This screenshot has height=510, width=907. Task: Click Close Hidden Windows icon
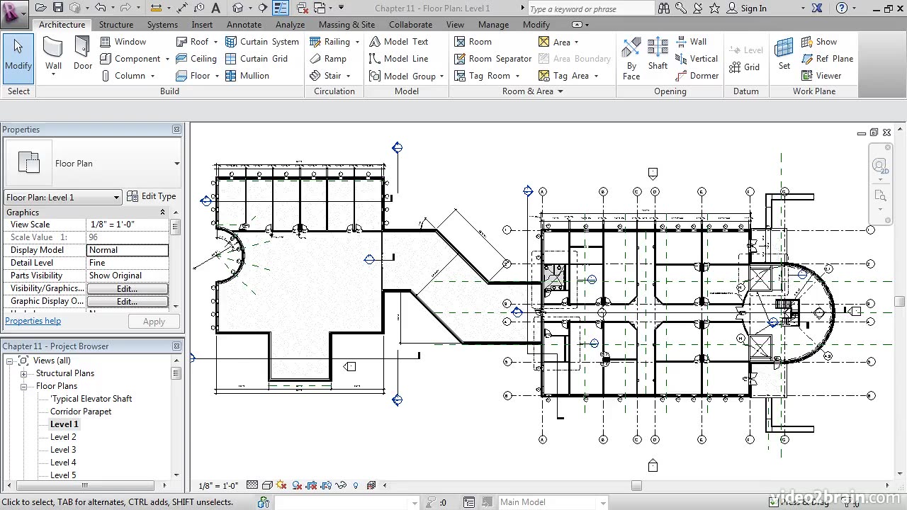click(x=302, y=8)
